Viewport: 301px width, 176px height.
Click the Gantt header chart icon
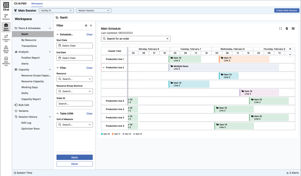(x=57, y=18)
